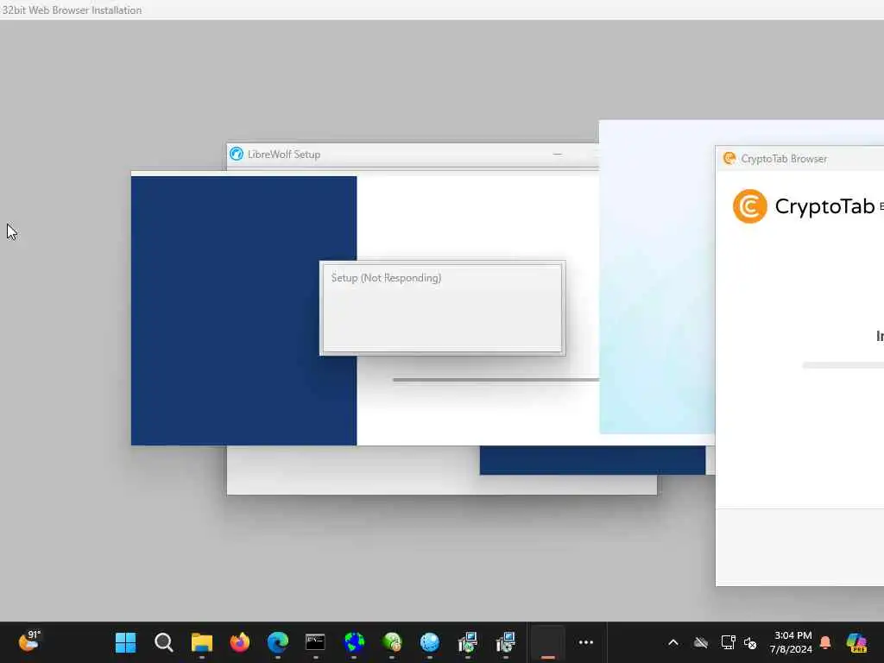This screenshot has width=884, height=663.
Task: Launch Copilot preview from the taskbar
Action: (856, 642)
